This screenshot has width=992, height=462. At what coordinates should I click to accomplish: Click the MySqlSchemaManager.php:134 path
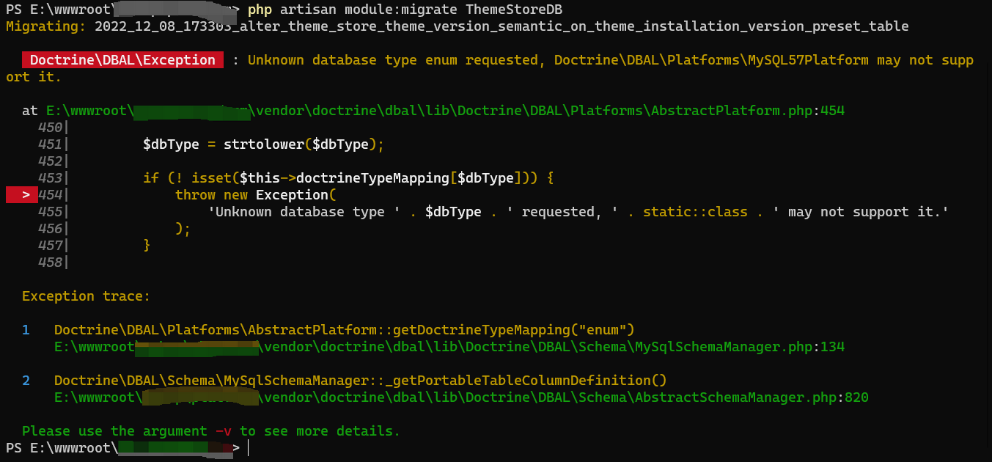coord(449,347)
